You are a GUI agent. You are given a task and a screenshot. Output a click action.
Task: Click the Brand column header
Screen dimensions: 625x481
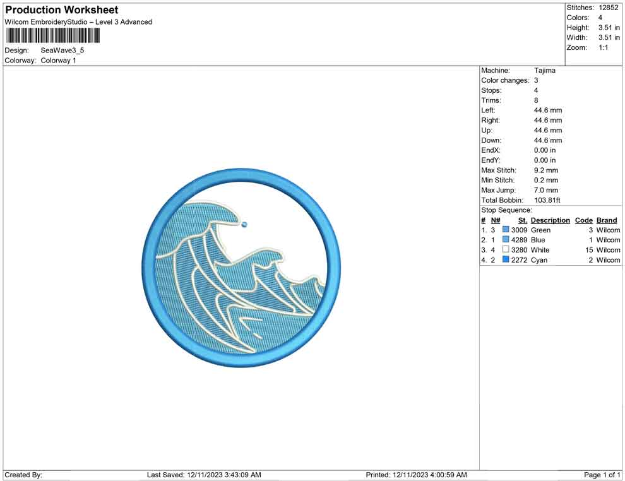pos(607,220)
